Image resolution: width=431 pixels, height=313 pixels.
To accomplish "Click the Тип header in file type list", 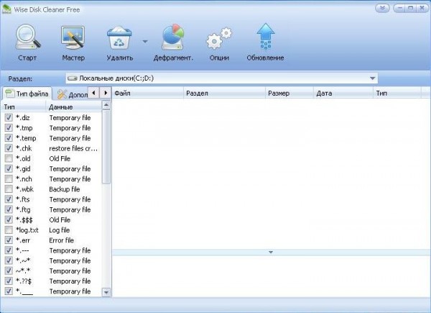I will pos(24,106).
